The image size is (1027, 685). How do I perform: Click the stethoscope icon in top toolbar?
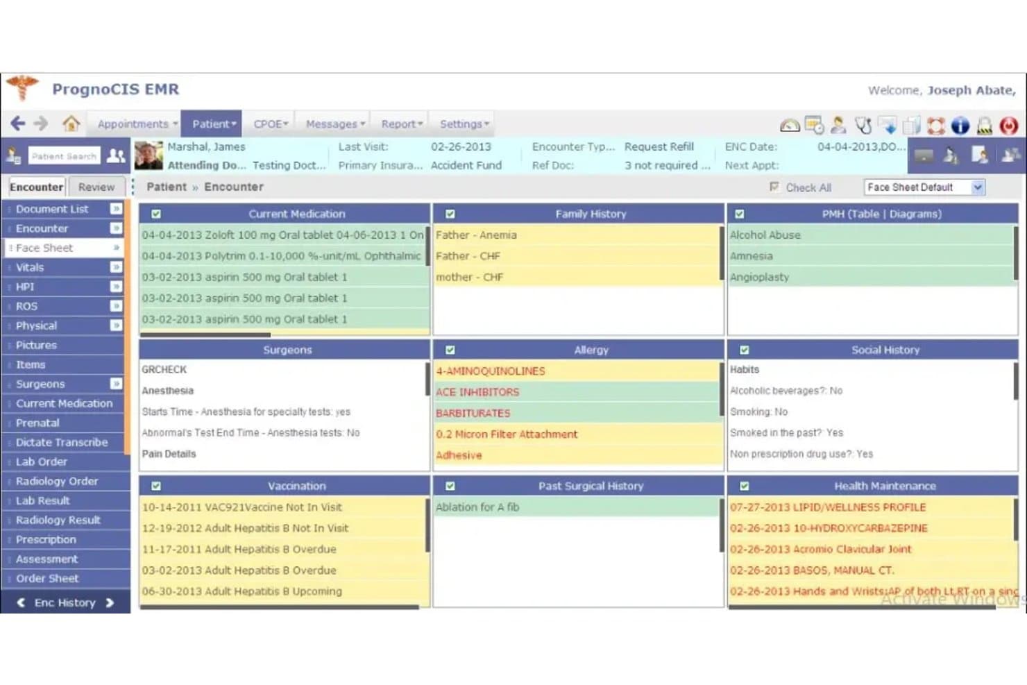(863, 126)
